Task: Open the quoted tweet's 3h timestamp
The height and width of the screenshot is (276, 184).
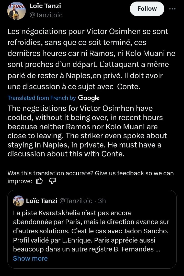Action: [x=102, y=201]
